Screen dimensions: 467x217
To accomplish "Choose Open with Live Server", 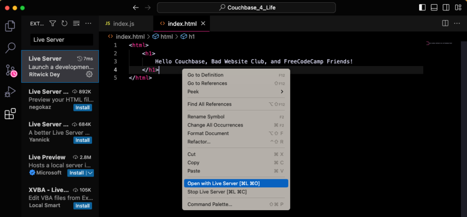I will 236,183.
